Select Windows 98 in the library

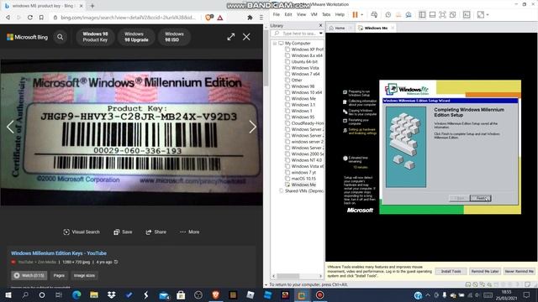point(303,86)
